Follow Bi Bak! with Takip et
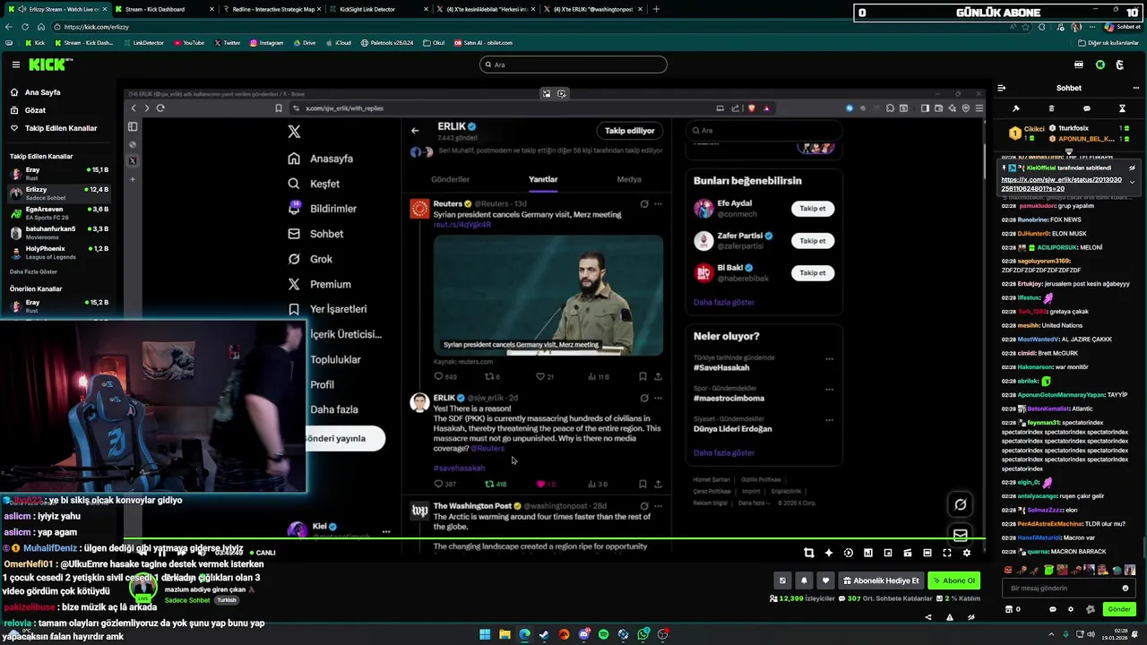The image size is (1147, 645). pos(813,273)
